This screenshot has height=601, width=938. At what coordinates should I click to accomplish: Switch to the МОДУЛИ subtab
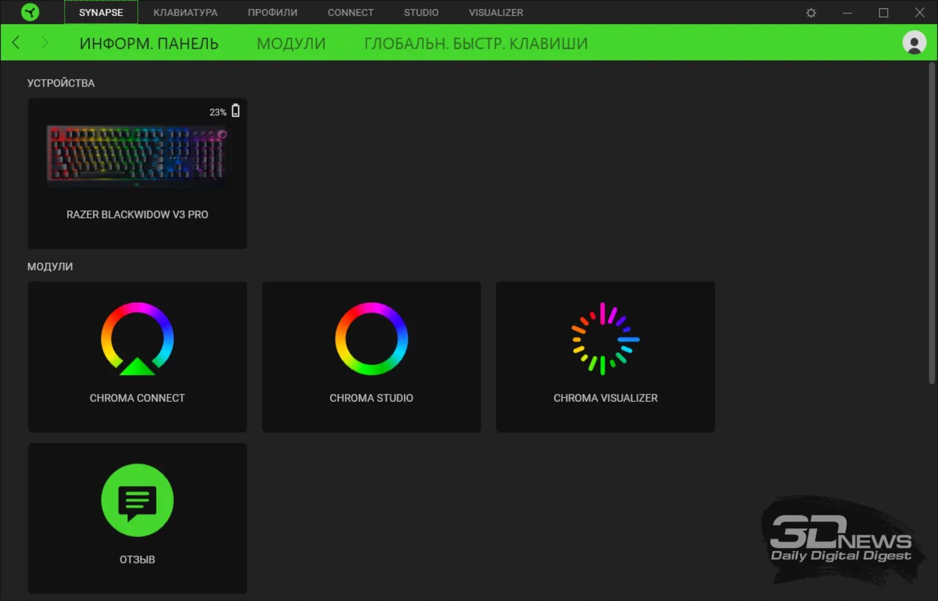tap(291, 43)
